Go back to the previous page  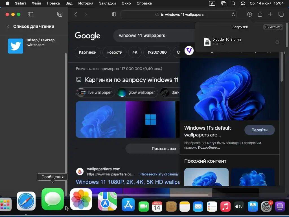pos(76,14)
